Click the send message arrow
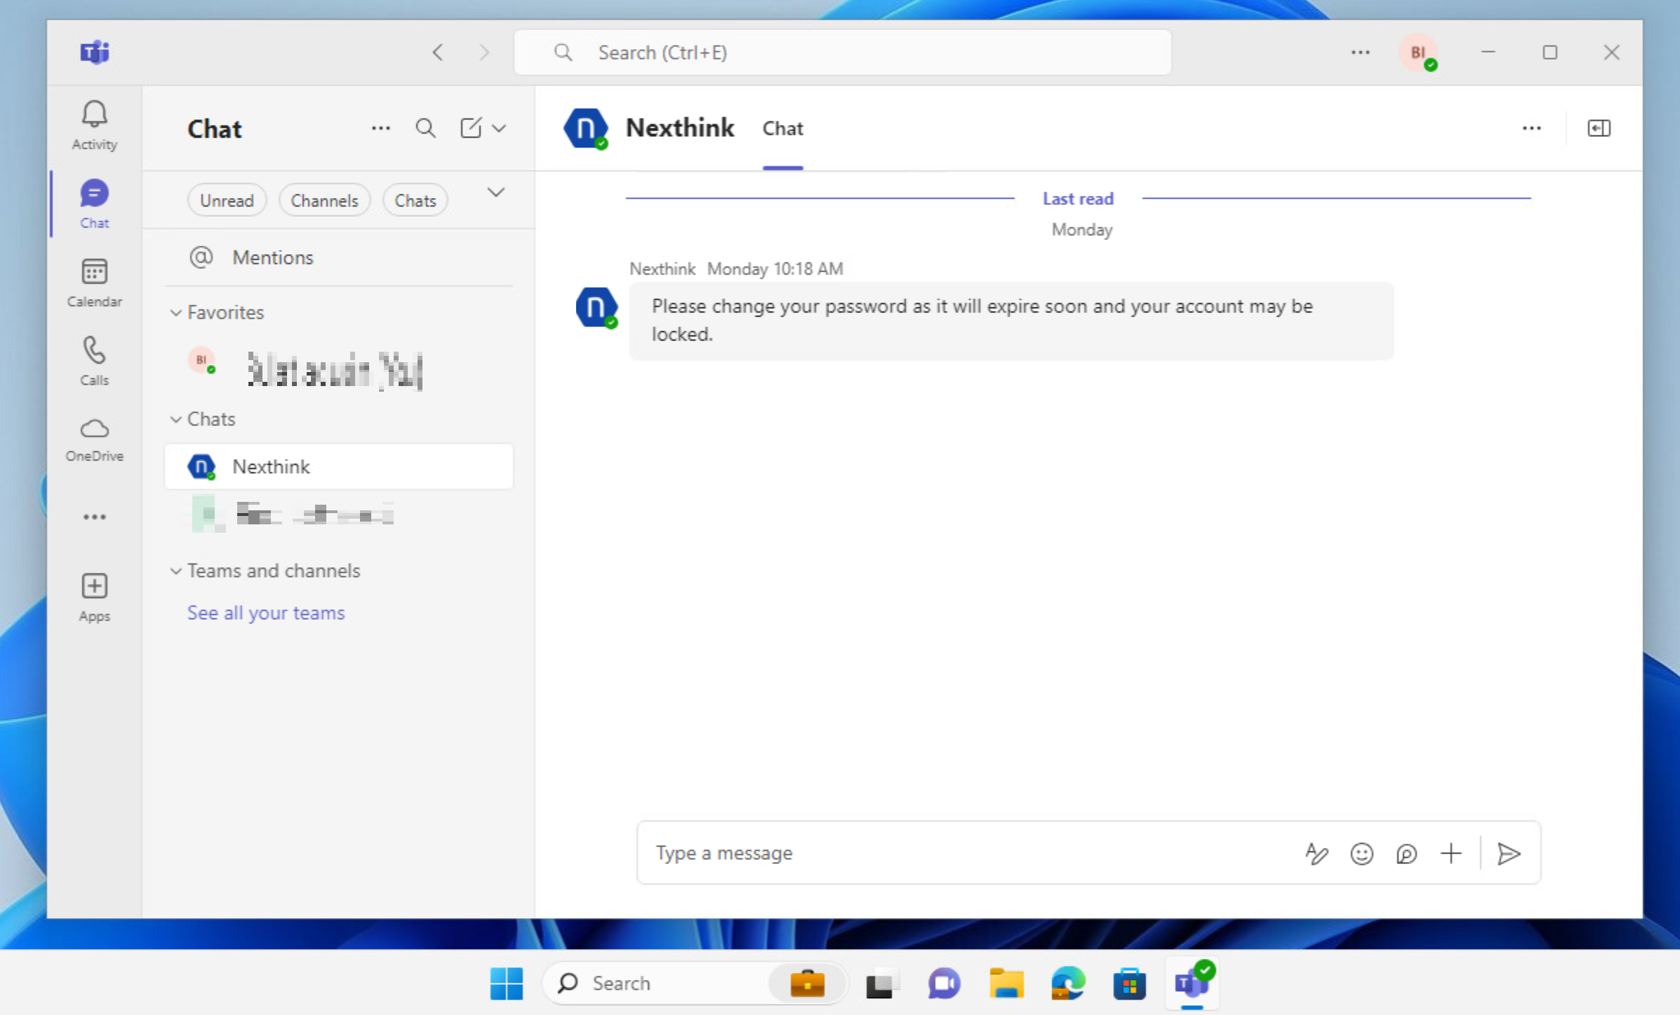 [x=1508, y=853]
